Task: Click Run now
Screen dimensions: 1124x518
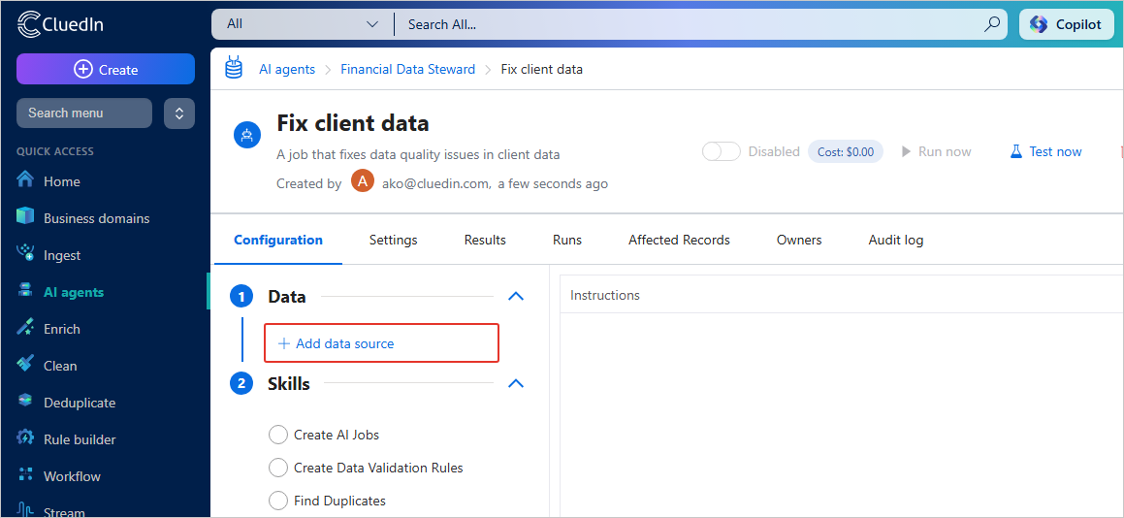Action: coord(936,151)
